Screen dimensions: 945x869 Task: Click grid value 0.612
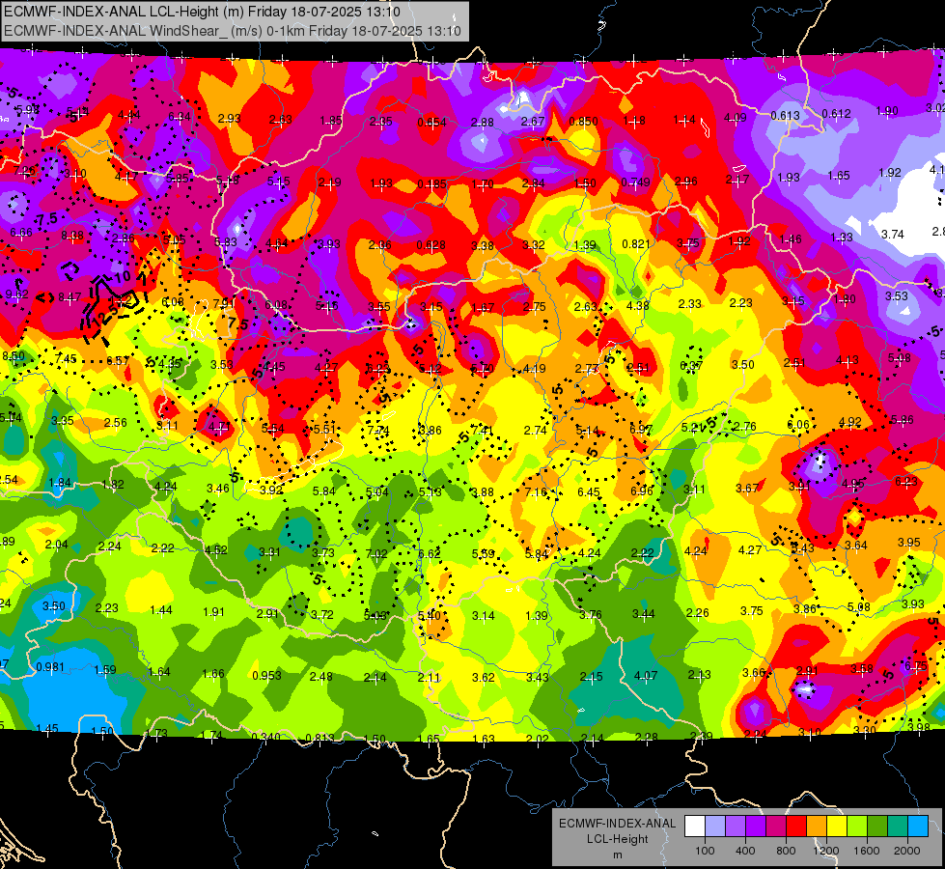[x=837, y=113]
